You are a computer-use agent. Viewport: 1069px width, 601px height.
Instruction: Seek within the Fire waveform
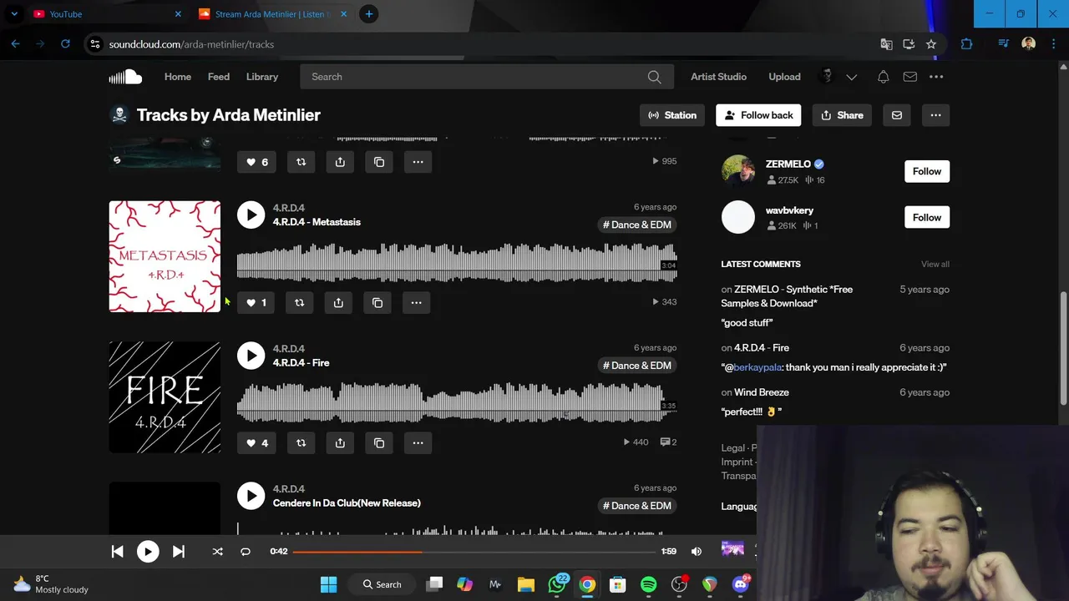(x=457, y=402)
